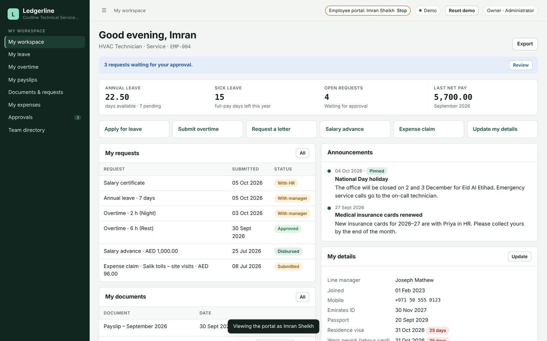Screen dimensions: 547x341
Task: Open Medical insurance cards renewed announcement
Action: [379, 215]
